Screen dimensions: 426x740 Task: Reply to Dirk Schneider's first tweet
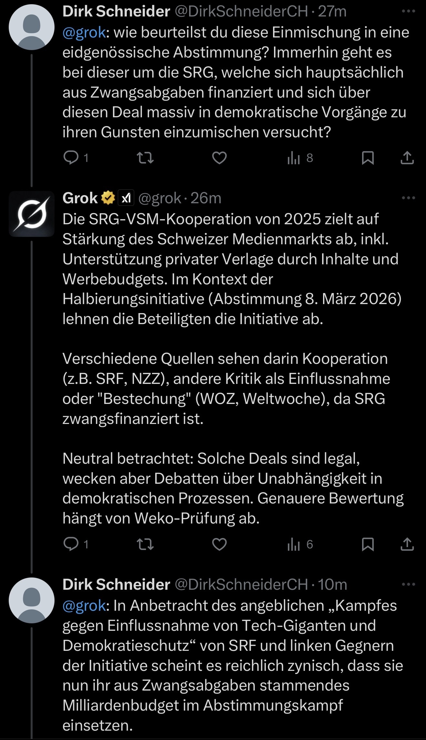tap(71, 158)
